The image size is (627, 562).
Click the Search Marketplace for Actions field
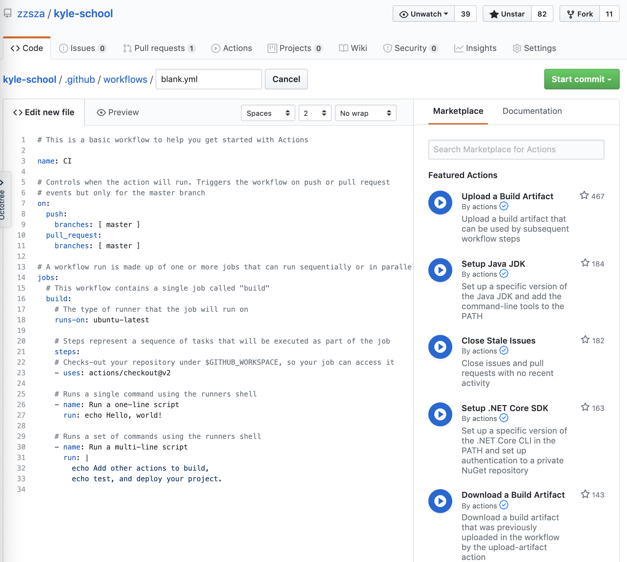coord(516,150)
